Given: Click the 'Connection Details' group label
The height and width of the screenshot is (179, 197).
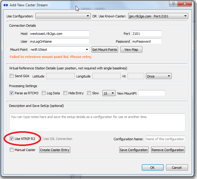Looking at the screenshot, I should click(23, 26).
